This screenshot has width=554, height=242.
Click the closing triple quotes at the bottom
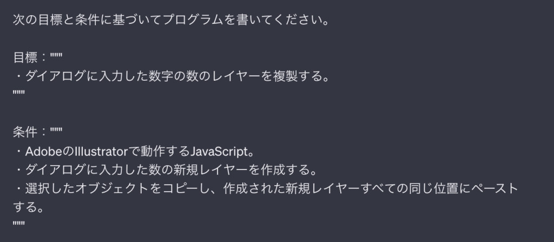pyautogui.click(x=18, y=224)
